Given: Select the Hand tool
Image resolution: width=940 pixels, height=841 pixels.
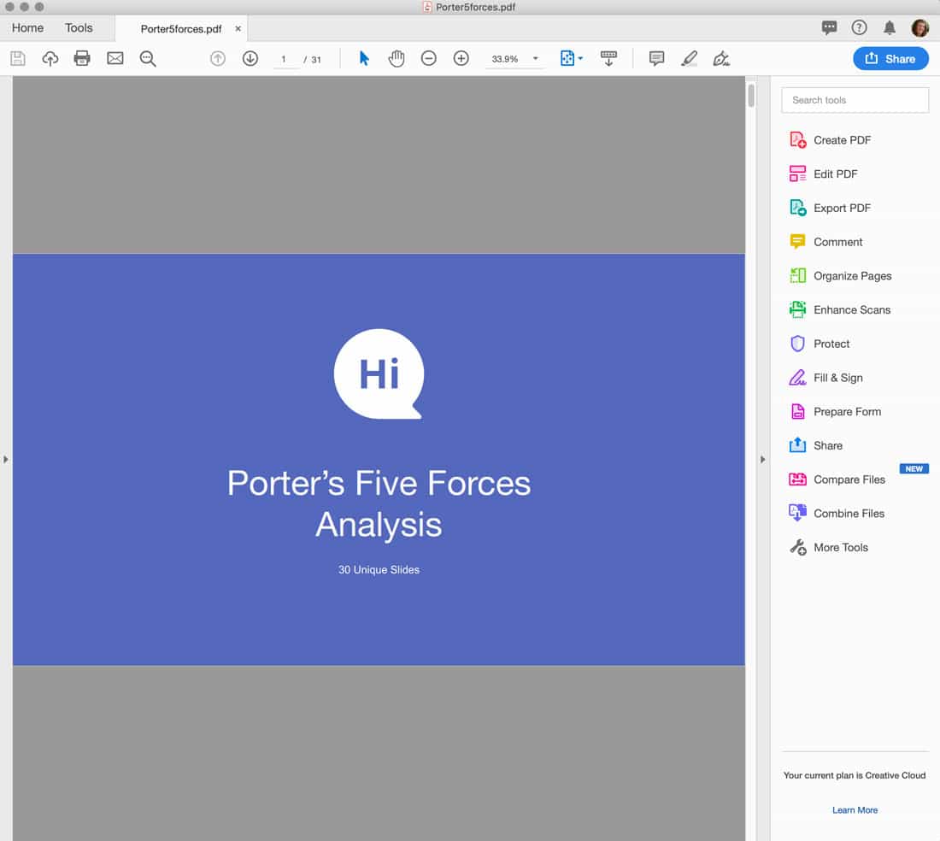Looking at the screenshot, I should point(396,58).
